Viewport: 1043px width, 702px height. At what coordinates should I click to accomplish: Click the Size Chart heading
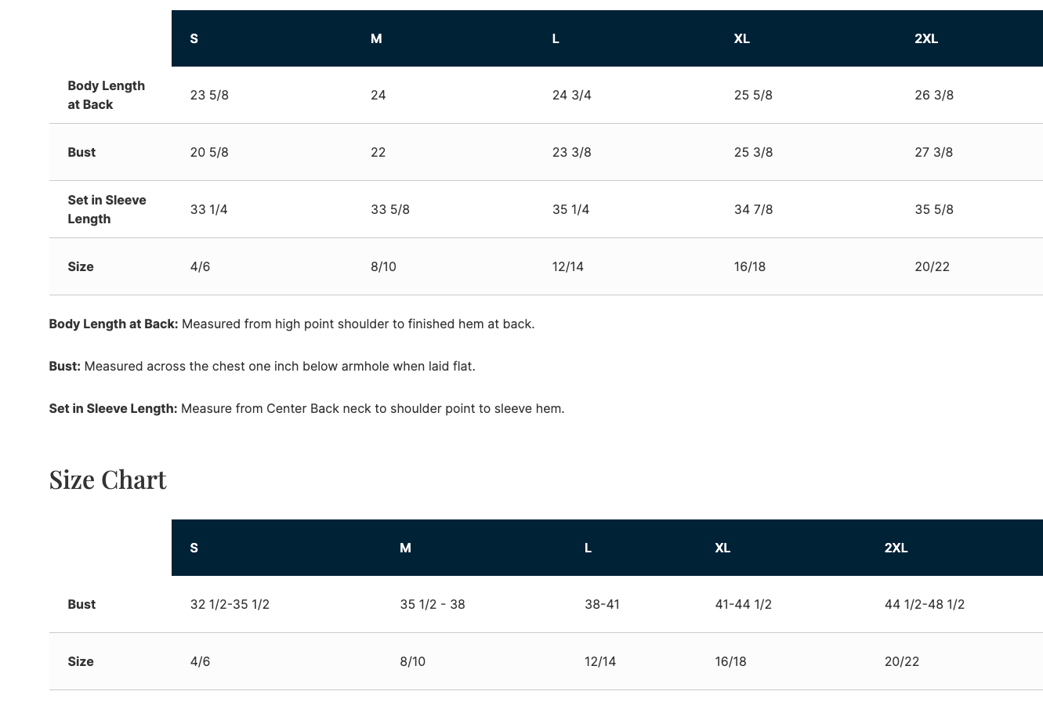tap(108, 479)
